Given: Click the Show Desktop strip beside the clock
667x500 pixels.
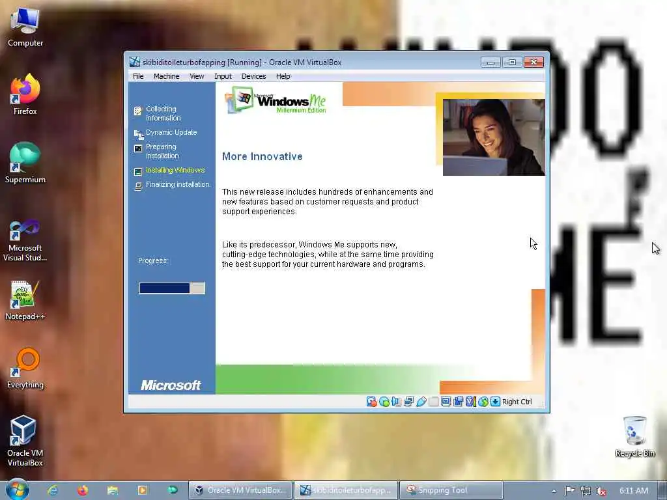Looking at the screenshot, I should tap(662, 491).
